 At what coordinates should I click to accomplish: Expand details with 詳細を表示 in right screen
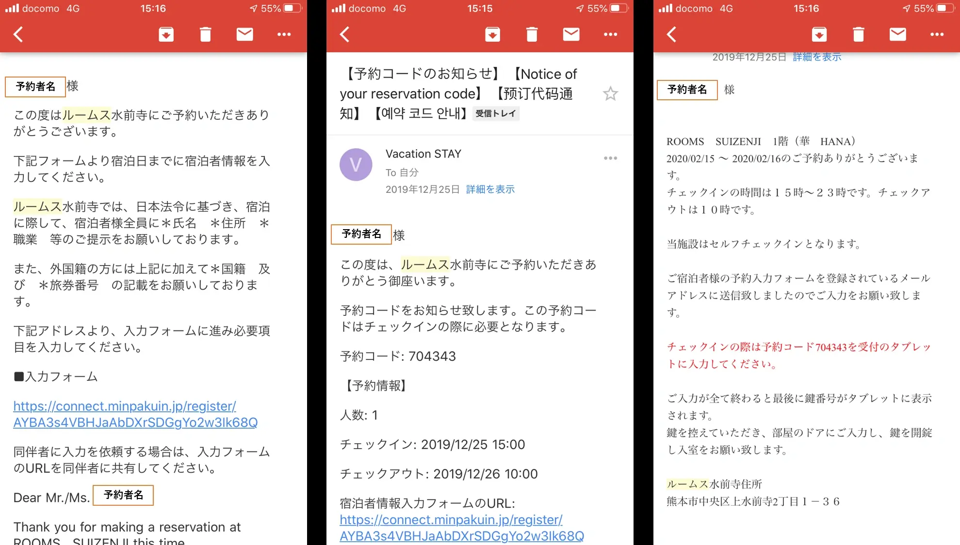point(817,57)
